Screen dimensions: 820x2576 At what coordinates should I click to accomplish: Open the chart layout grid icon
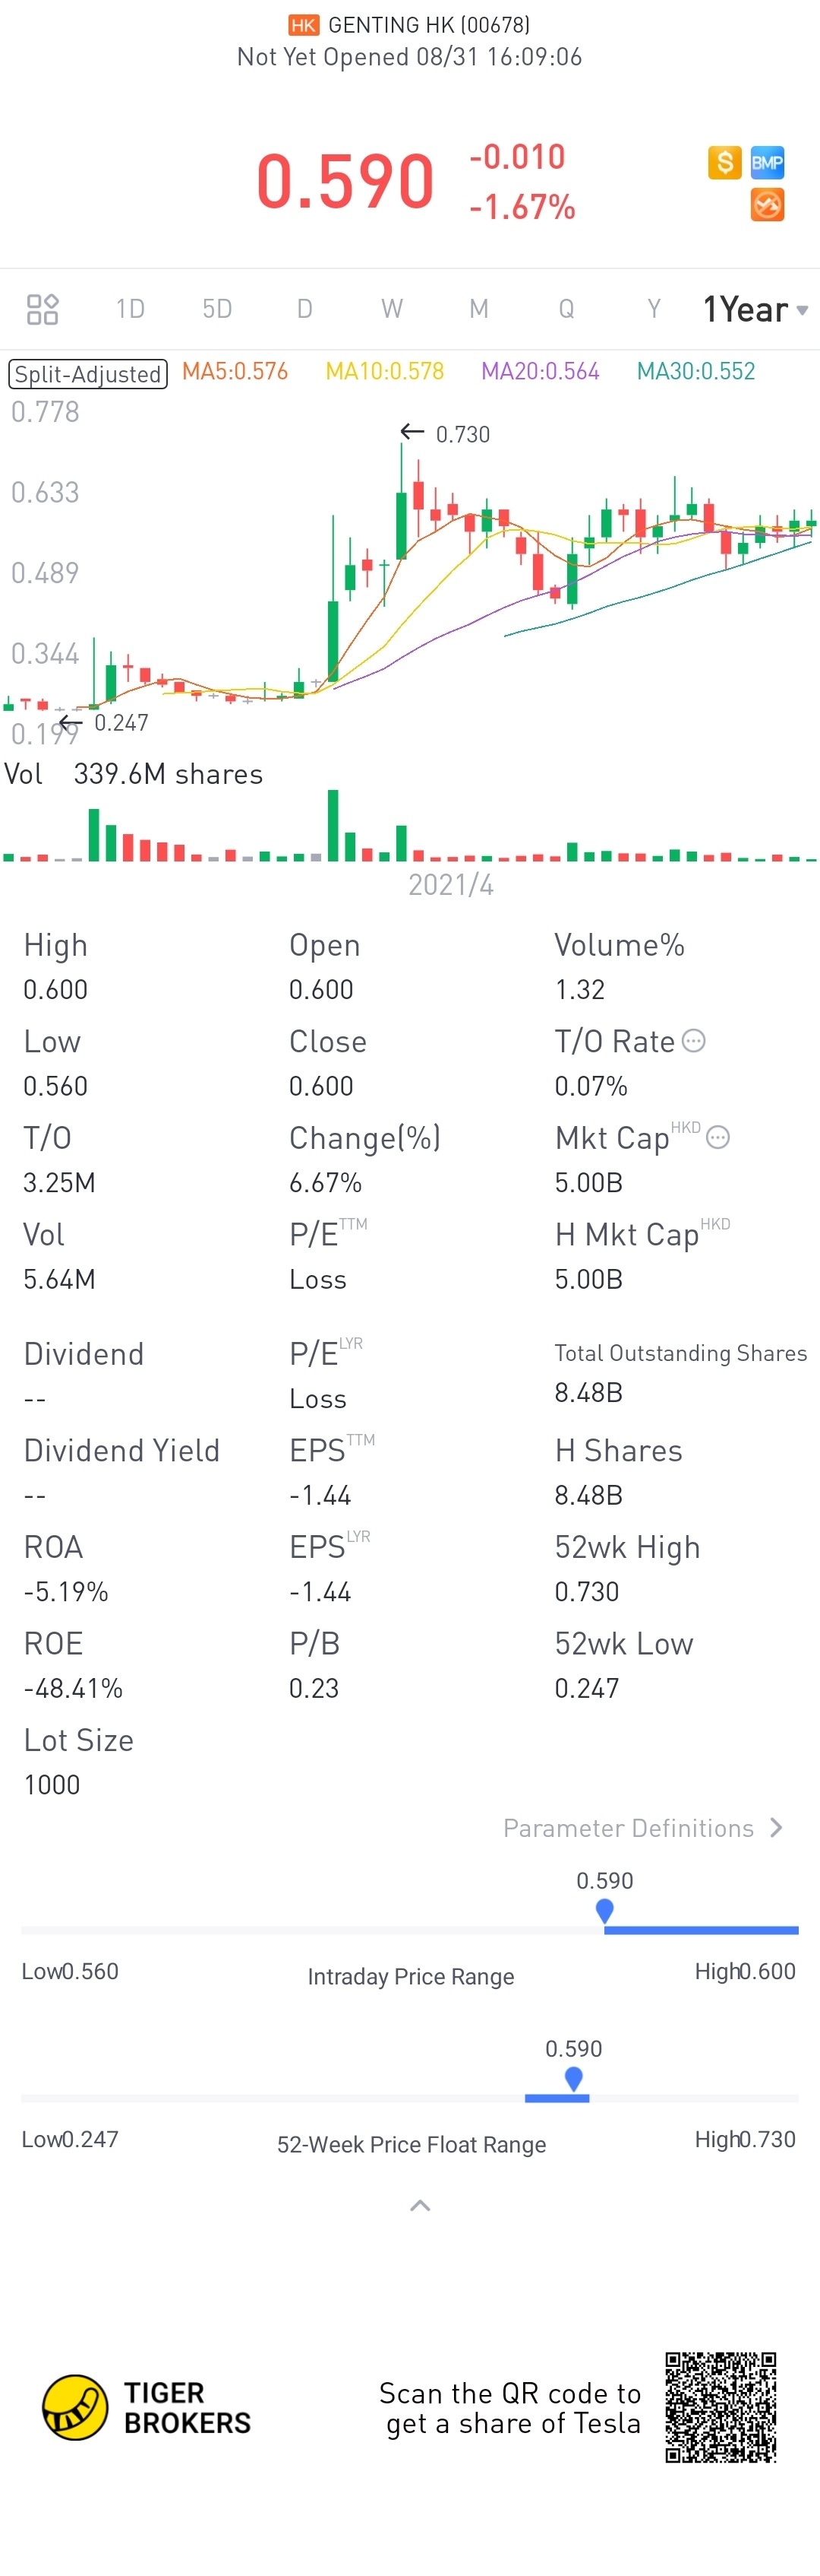pos(42,309)
